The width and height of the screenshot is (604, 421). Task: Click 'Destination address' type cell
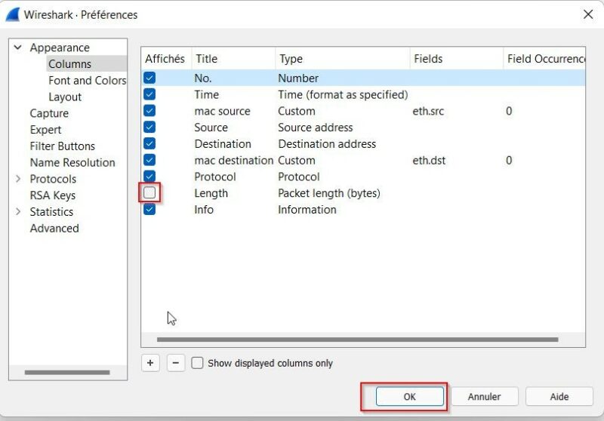pyautogui.click(x=327, y=144)
